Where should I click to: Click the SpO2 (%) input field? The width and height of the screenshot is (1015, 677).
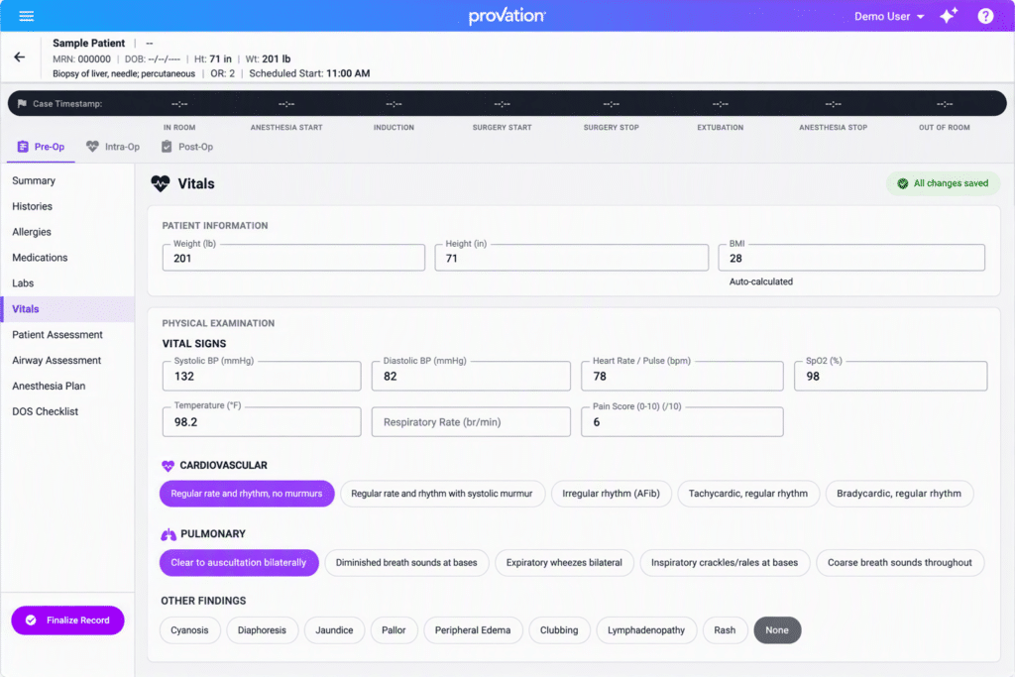coord(891,376)
